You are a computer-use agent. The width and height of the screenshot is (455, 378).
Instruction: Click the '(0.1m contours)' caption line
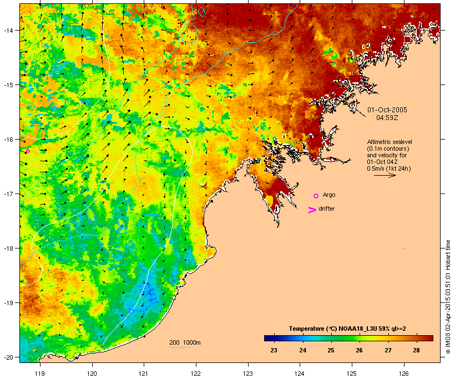388,148
